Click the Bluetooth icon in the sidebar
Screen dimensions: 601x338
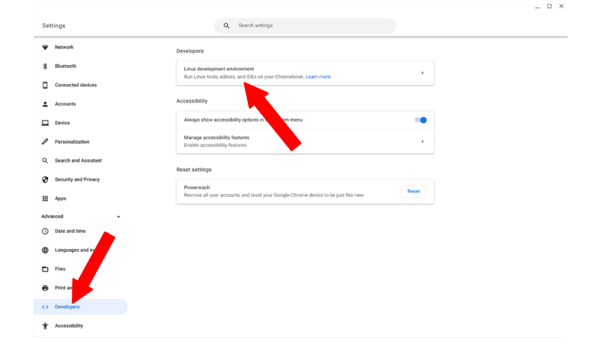pyautogui.click(x=45, y=66)
